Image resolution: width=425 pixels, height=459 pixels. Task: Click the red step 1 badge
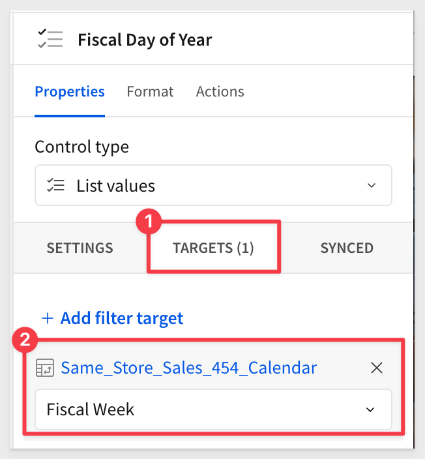point(151,222)
